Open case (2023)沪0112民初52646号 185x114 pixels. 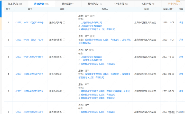point(29,23)
